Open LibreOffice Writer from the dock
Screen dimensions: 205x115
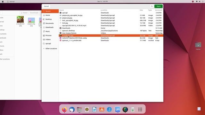click(94, 110)
